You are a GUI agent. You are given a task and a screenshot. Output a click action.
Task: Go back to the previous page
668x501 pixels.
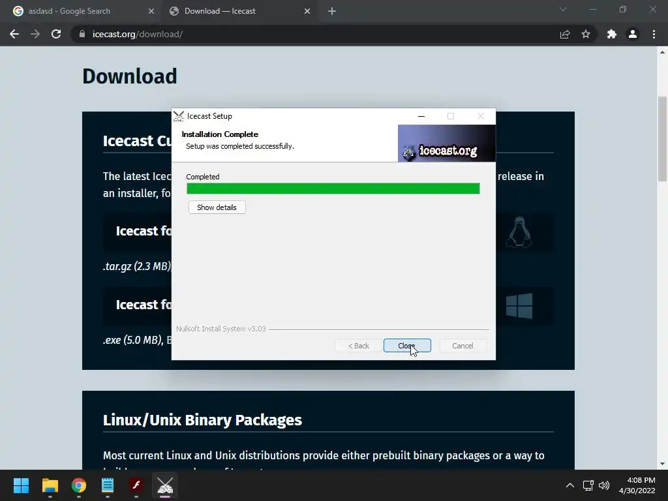pos(14,34)
